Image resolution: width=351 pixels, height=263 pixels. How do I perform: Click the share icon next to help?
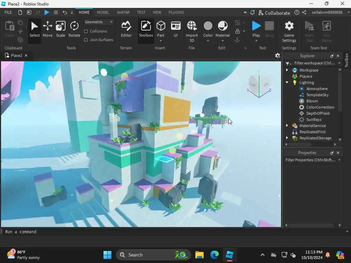[x=304, y=13]
